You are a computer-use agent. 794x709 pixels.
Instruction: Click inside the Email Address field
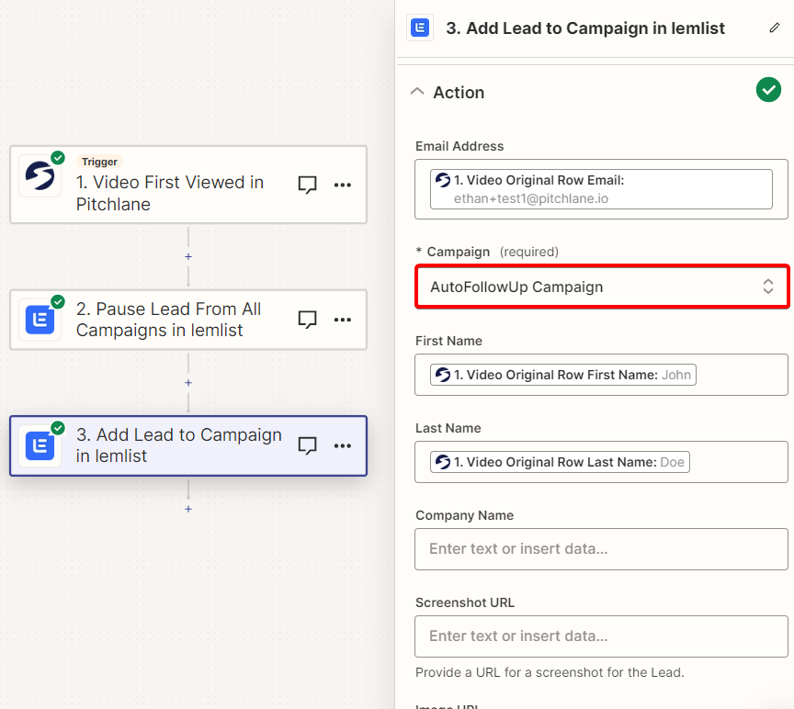[x=601, y=189]
